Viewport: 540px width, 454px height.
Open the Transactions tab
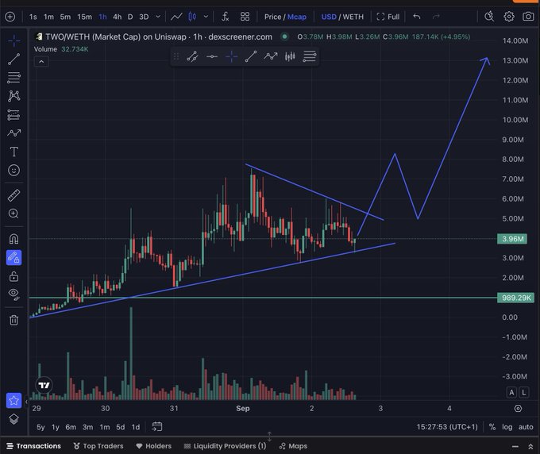tap(33, 446)
